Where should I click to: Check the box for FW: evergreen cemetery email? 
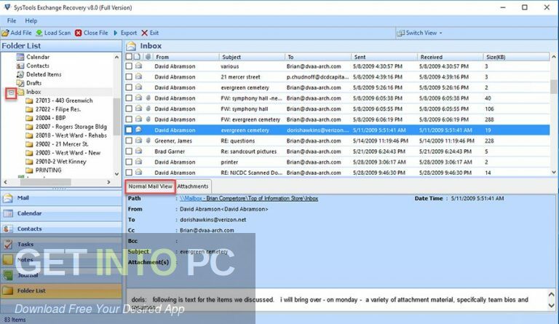tap(129, 119)
